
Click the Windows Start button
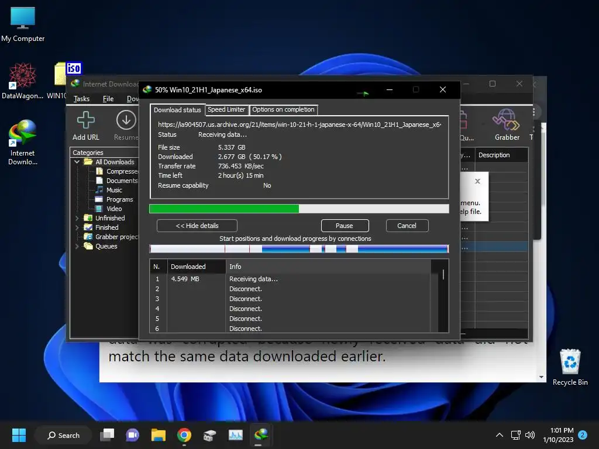(x=19, y=435)
